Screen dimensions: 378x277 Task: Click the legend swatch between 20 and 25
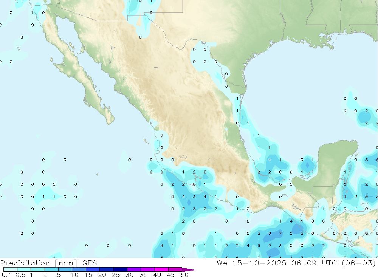[x=107, y=269]
